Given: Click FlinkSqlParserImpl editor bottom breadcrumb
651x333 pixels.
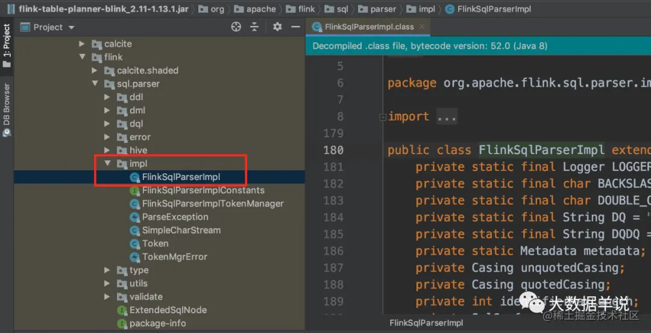Looking at the screenshot, I should pos(426,323).
